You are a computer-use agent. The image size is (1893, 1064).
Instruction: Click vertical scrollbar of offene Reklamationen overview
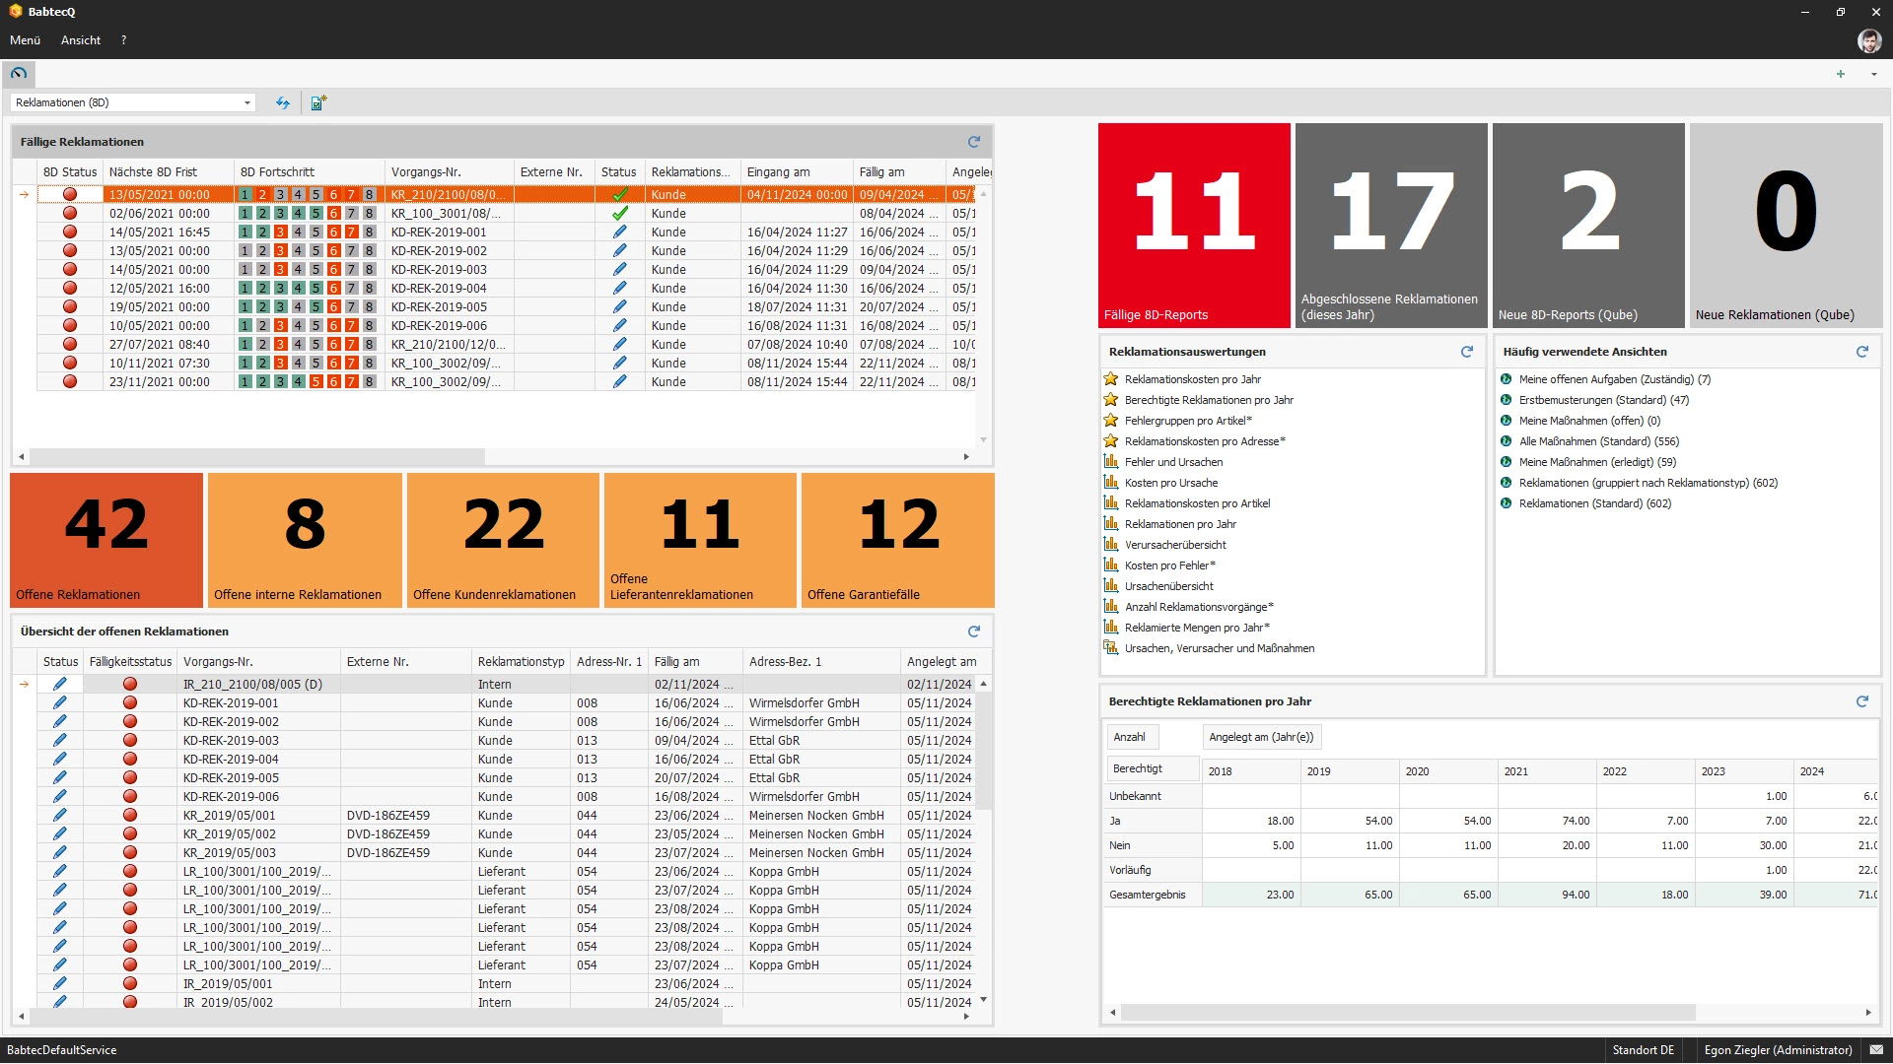click(983, 749)
